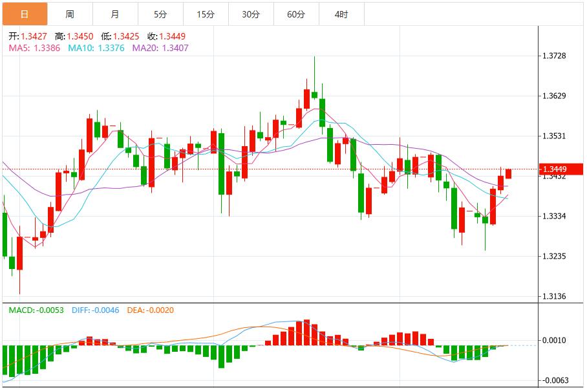
Task: Select the 30分 timeframe
Action: point(250,12)
